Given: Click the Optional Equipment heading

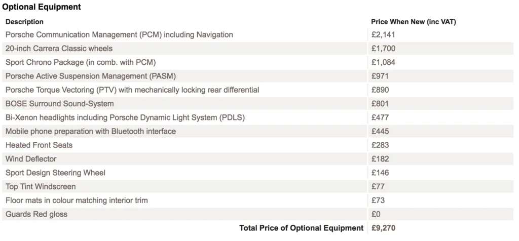Looking at the screenshot, I should [x=42, y=7].
